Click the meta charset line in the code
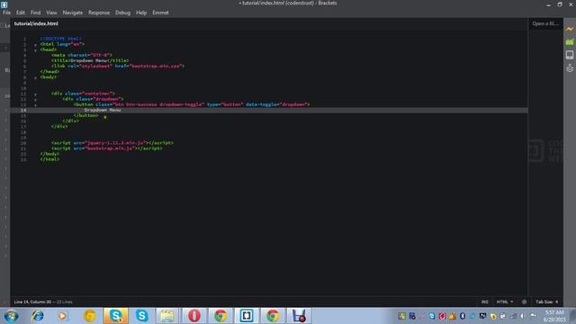Viewport: 576px width, 324px height. [x=82, y=55]
